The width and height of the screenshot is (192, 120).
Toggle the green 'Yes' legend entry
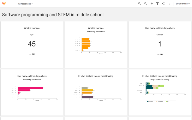pyautogui.click(x=167, y=102)
